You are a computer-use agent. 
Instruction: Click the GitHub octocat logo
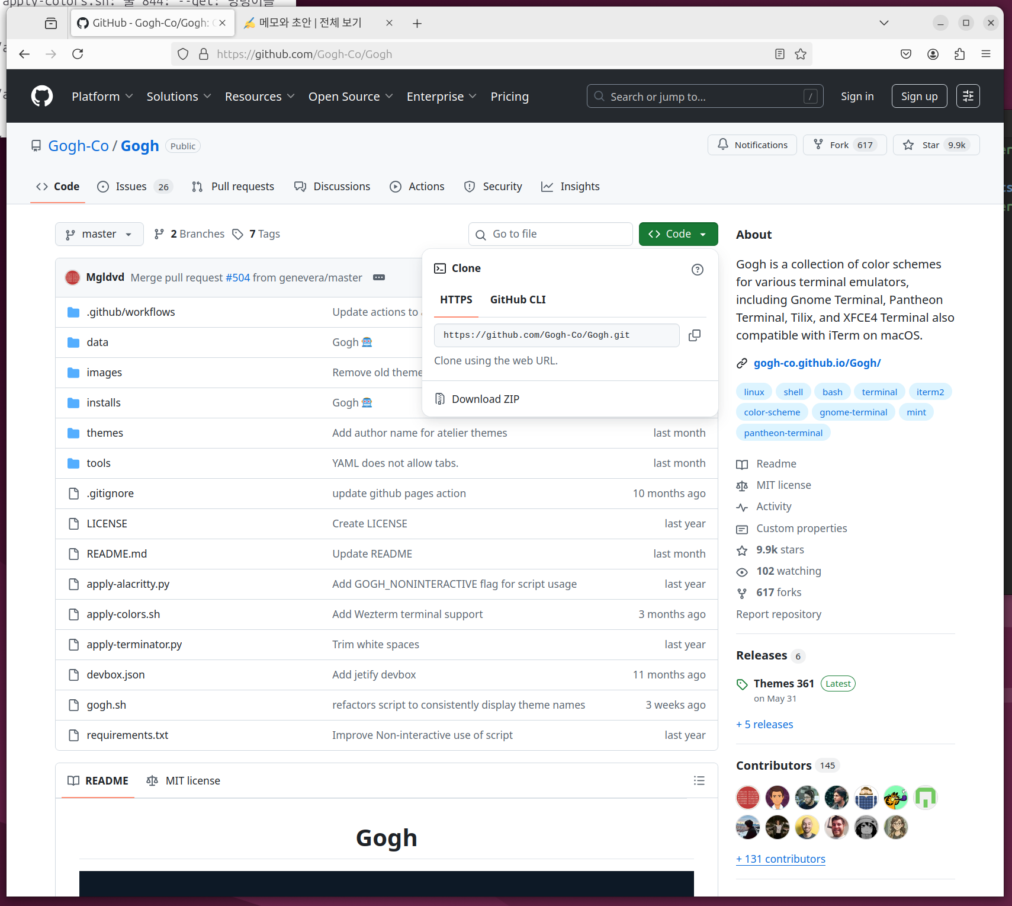tap(42, 96)
